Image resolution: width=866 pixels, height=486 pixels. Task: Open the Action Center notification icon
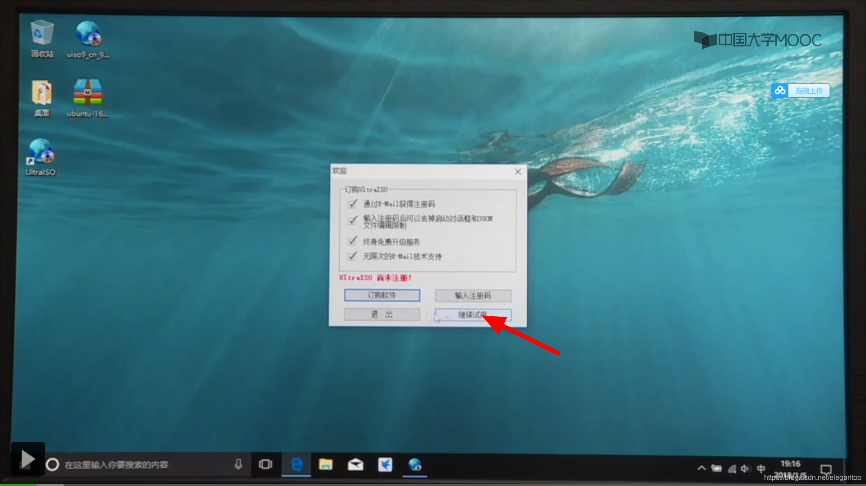click(x=826, y=469)
